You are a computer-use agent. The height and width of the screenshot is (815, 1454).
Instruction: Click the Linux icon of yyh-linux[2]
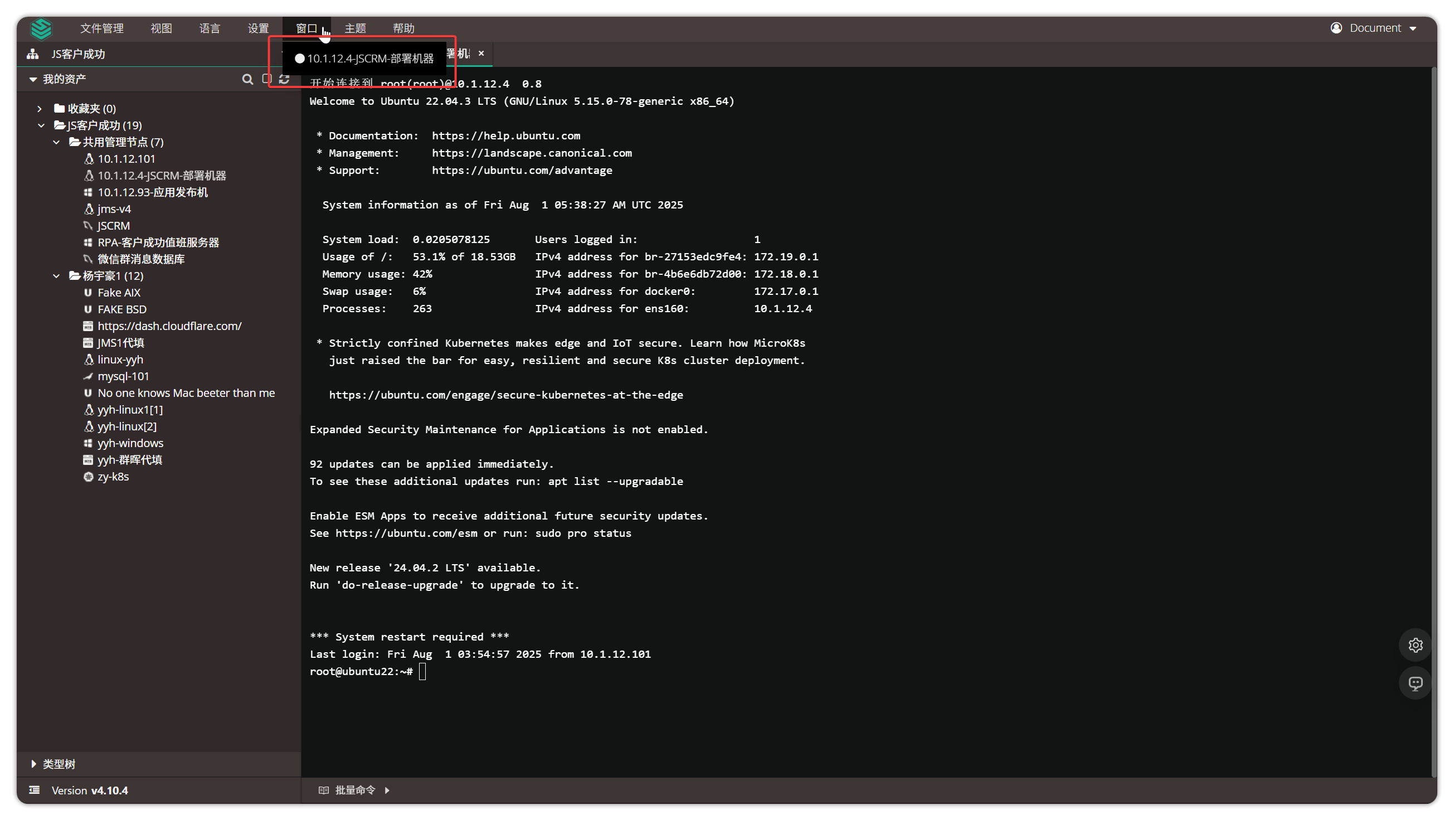pyautogui.click(x=89, y=426)
